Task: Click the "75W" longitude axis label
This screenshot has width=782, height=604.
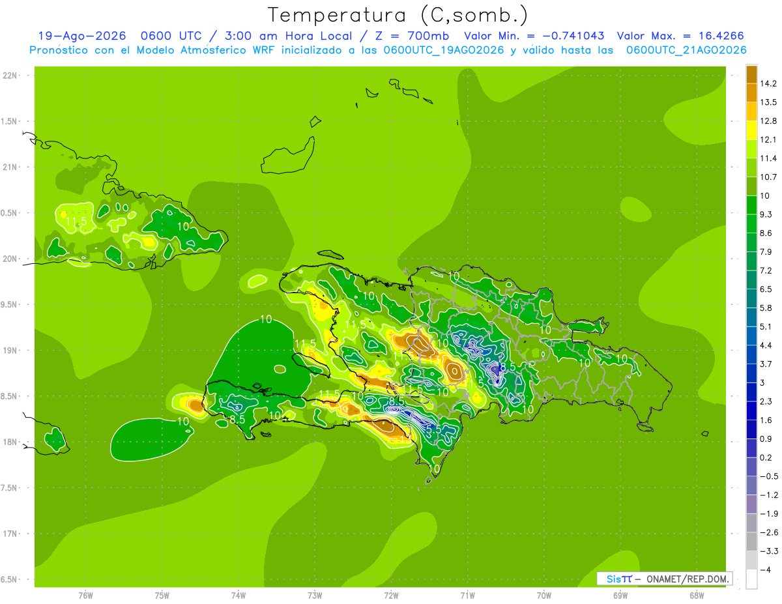Action: click(x=162, y=595)
